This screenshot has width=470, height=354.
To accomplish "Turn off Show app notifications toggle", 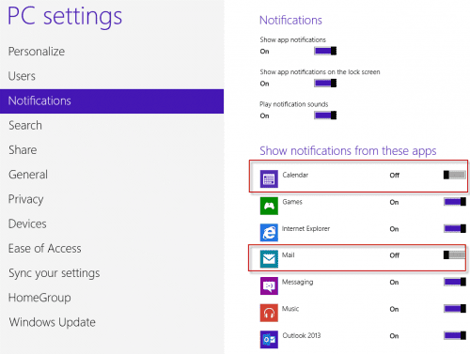I will (x=325, y=51).
